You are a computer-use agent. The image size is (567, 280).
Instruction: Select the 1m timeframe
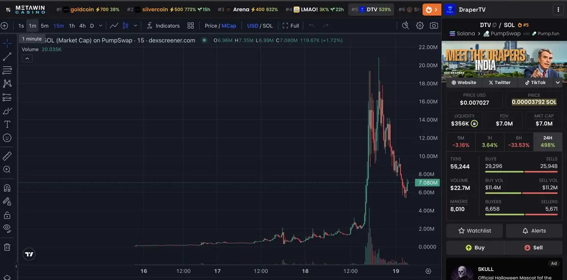point(33,26)
